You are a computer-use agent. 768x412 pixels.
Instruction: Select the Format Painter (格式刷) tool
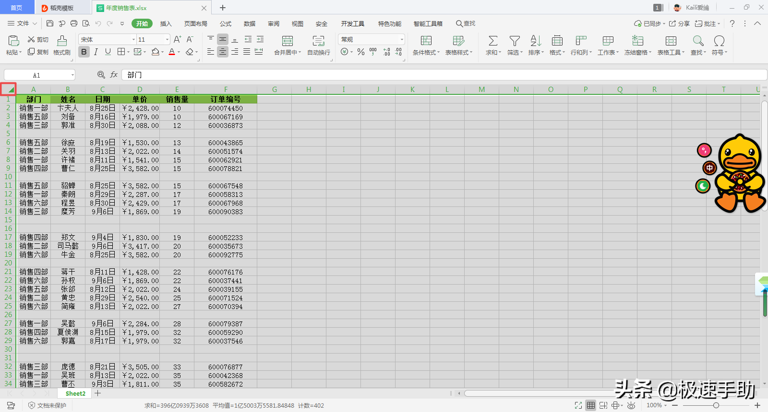tap(62, 46)
